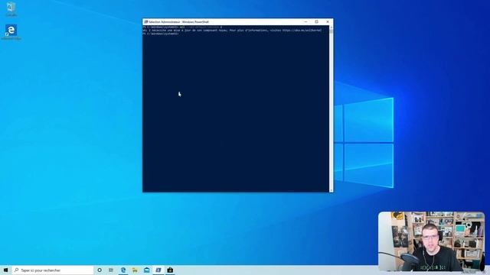Click the webcam video overlay
490x275 pixels.
431,241
